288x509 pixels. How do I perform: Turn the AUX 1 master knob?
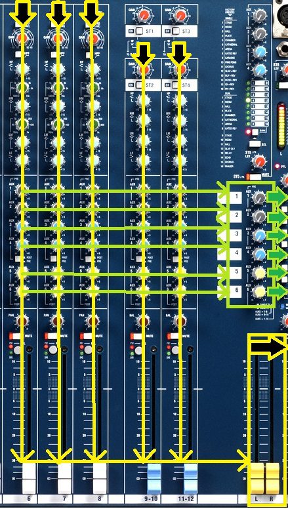coord(259,197)
